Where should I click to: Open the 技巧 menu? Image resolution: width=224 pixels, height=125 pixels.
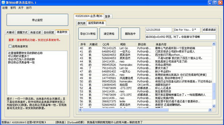point(29,8)
